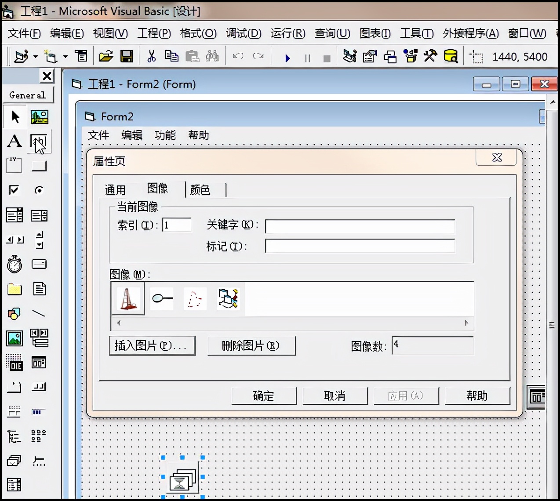560x501 pixels.
Task: Click the General tab of the toolbox panel
Action: coord(27,94)
